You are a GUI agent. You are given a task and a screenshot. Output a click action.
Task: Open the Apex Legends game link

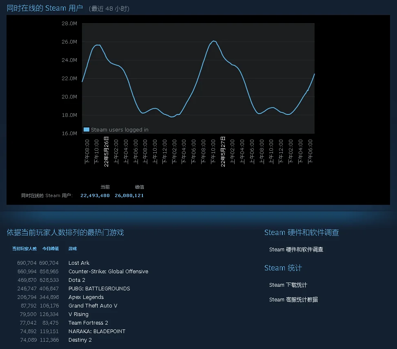86,297
